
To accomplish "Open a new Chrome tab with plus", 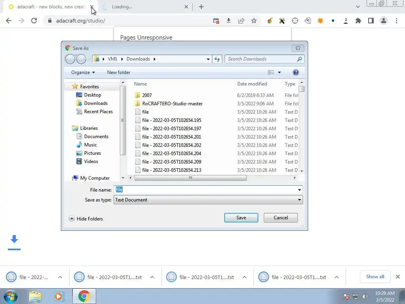I will point(201,7).
